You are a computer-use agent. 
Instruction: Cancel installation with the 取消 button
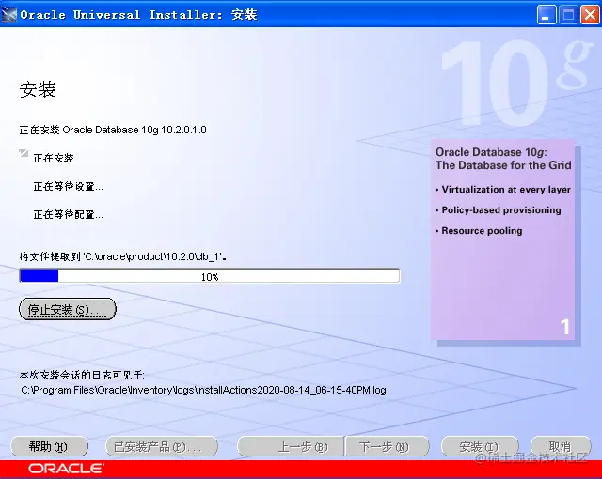pyautogui.click(x=561, y=447)
